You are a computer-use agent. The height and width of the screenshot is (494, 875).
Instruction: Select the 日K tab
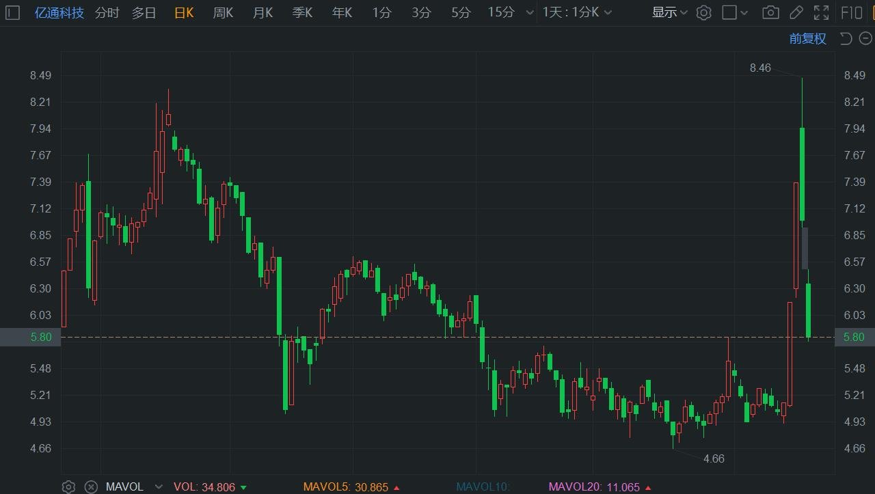(x=184, y=12)
